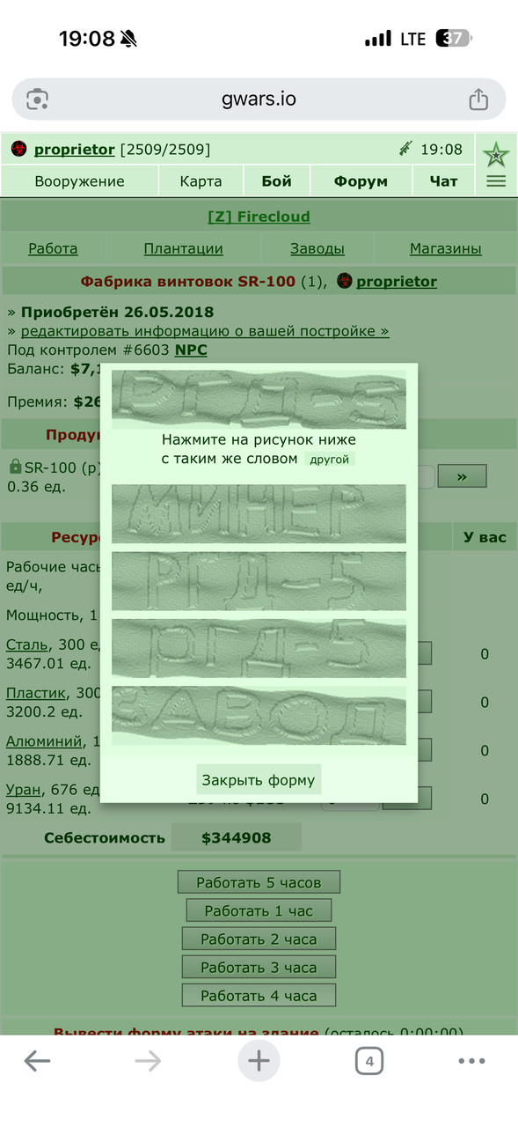The image size is (518, 1127).
Task: Click 'Работать 1 час' button
Action: pyautogui.click(x=259, y=910)
